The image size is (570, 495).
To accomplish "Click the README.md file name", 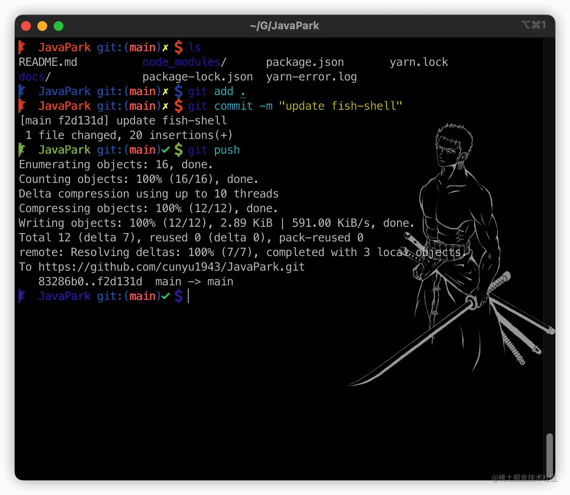I will pyautogui.click(x=48, y=62).
